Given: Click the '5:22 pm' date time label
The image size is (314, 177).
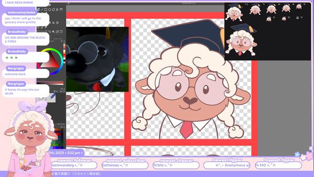Looking at the screenshot, I should click(x=74, y=153).
